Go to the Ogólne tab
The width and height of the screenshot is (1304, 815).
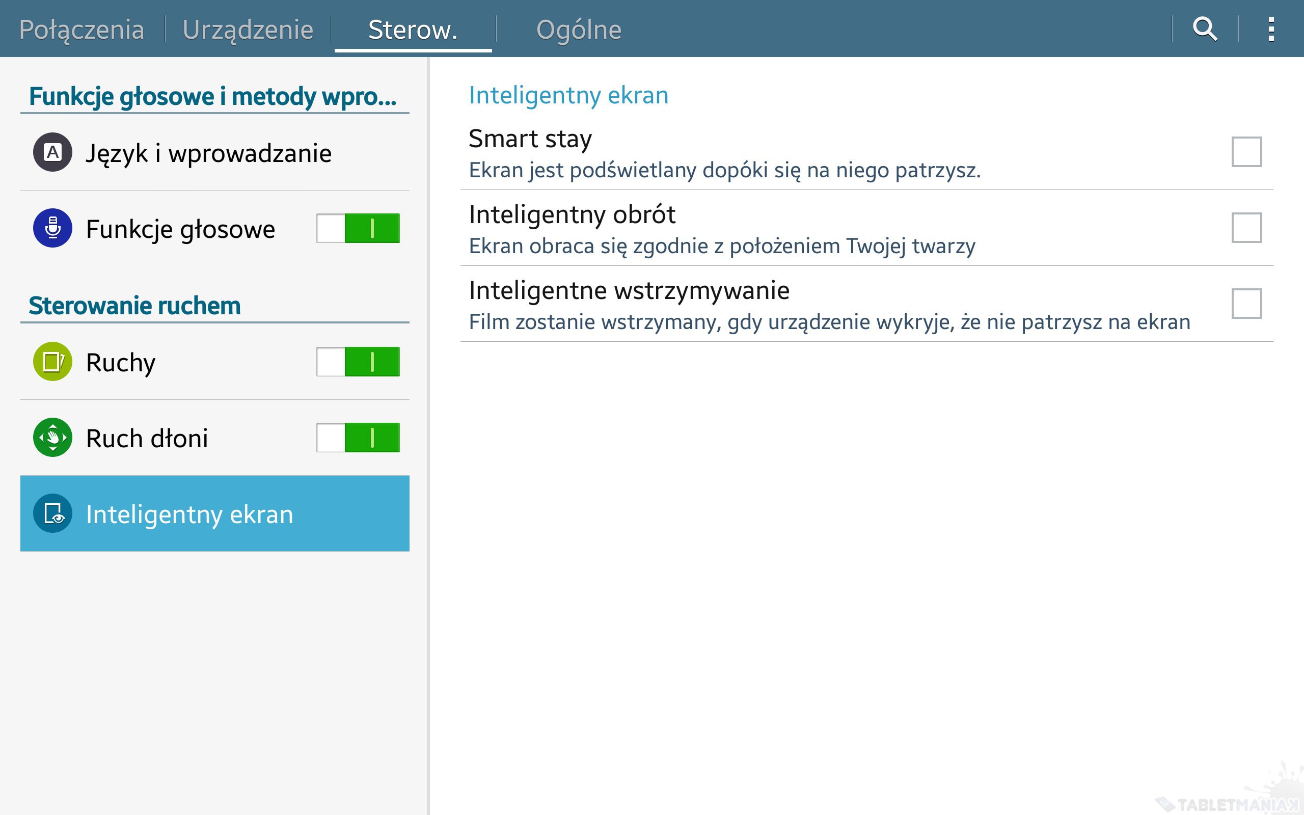[579, 29]
